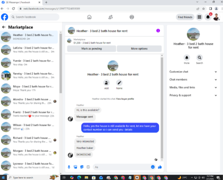Open Wilson conversation in chat list
The height and width of the screenshot is (180, 223).
[29, 127]
